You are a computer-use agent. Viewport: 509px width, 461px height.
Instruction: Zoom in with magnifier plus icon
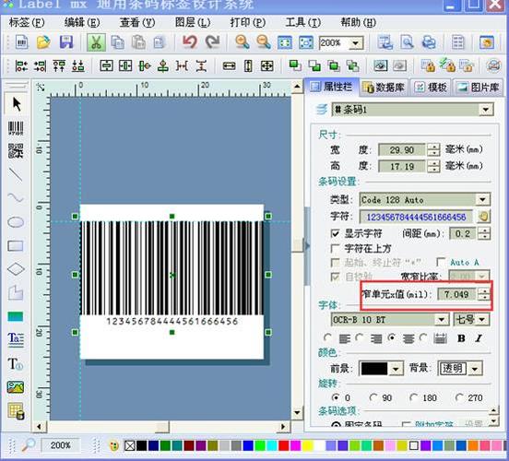coord(243,42)
